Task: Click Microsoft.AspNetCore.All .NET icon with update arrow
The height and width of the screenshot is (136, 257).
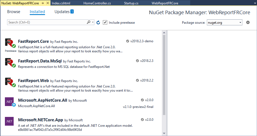Action: click(x=10, y=102)
